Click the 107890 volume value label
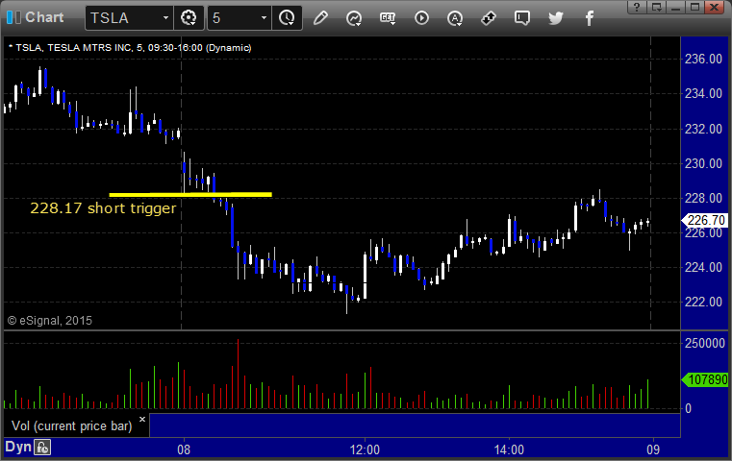 [x=705, y=380]
